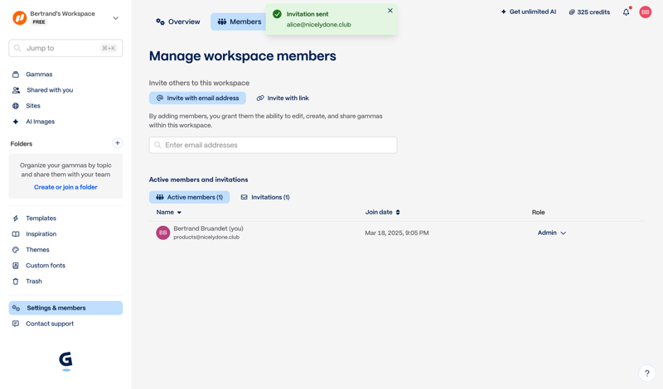Viewport: 663px width, 389px height.
Task: Click Get unlimited AI
Action: coord(529,12)
